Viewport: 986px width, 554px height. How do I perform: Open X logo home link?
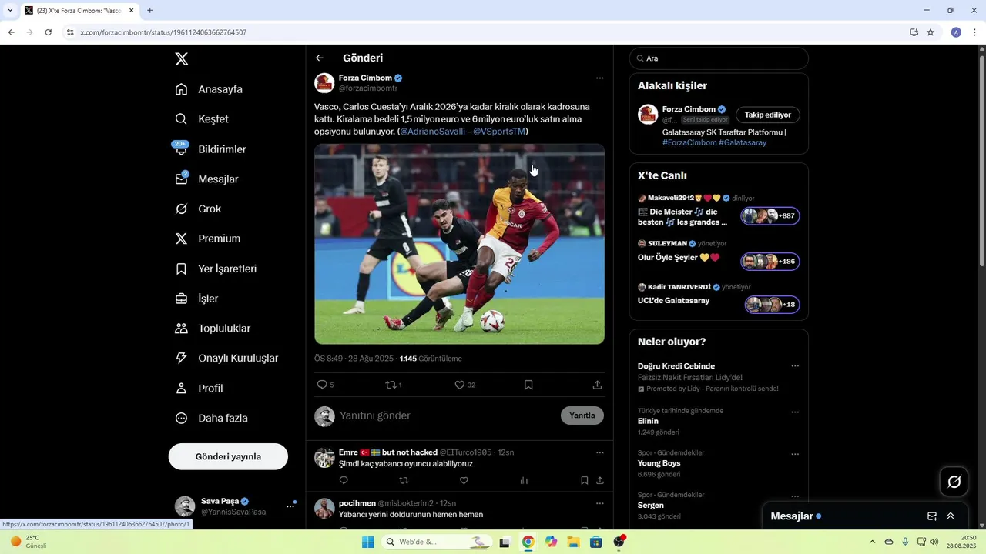[181, 59]
